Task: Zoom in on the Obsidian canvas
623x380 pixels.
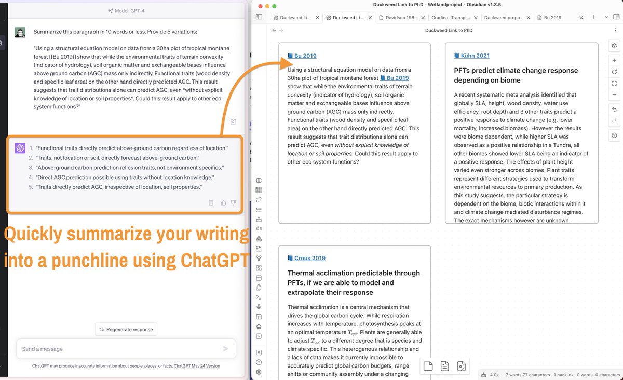Action: pos(614,61)
